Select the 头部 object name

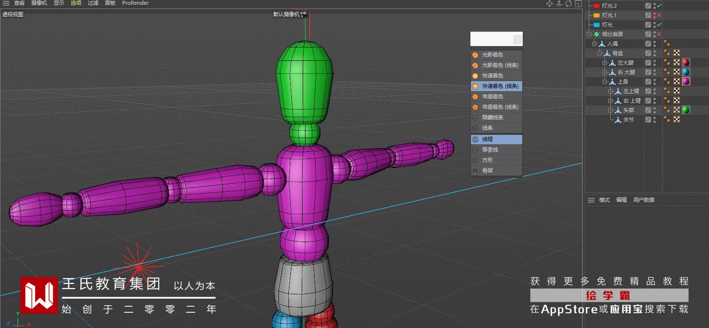(x=629, y=110)
